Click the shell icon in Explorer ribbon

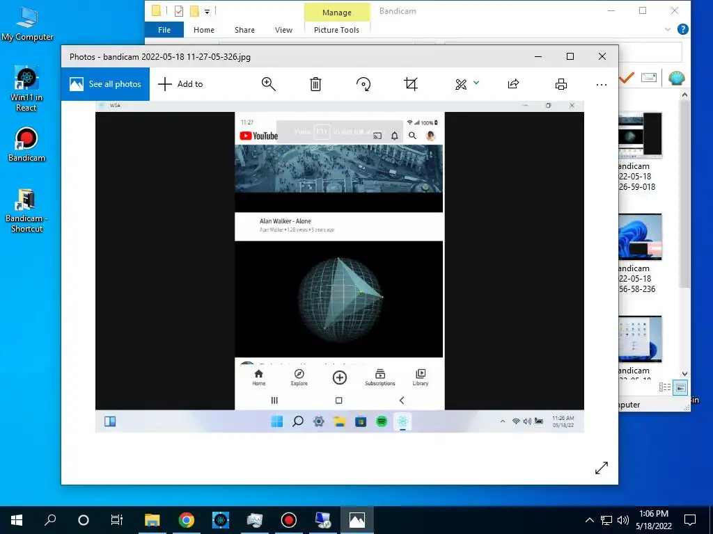(x=677, y=78)
